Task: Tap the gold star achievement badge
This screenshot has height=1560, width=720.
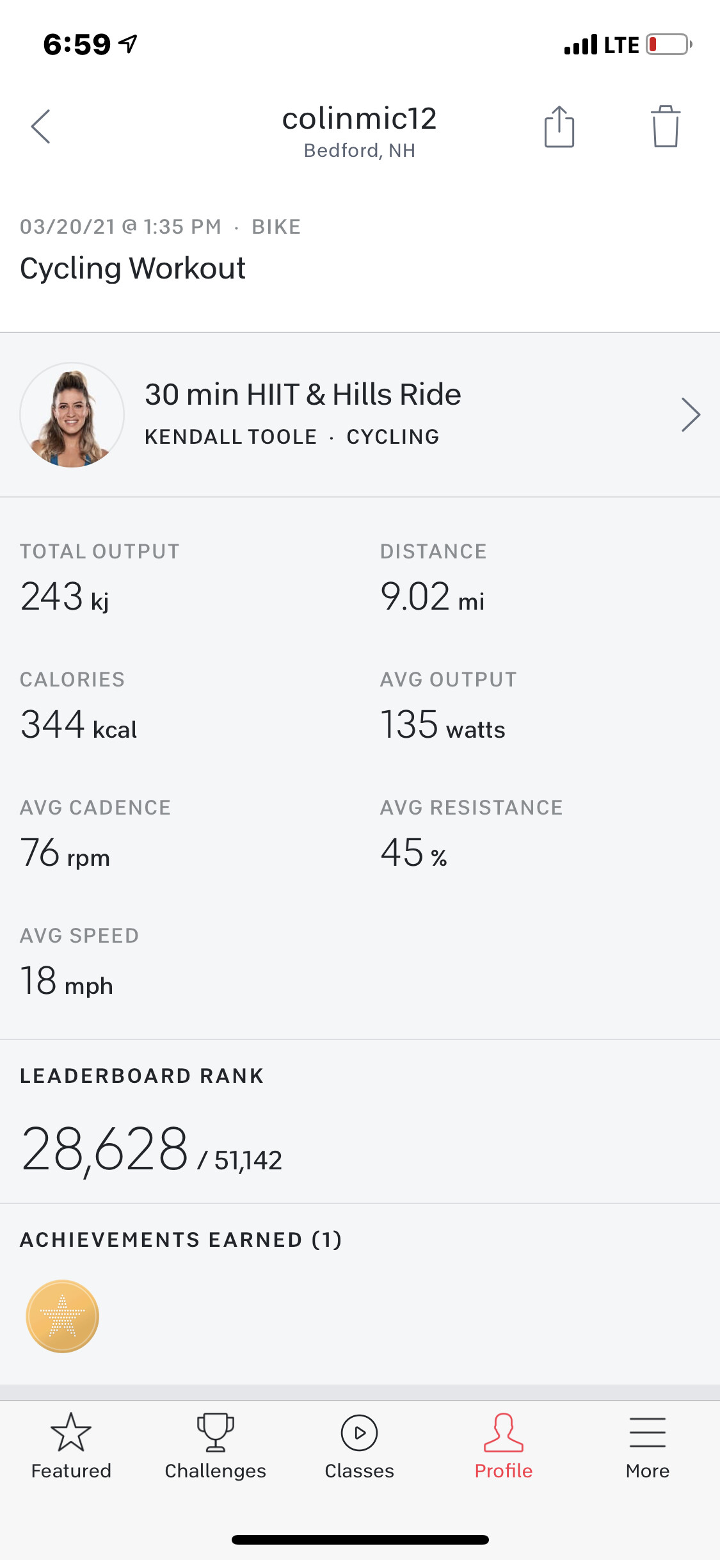Action: (x=63, y=1316)
